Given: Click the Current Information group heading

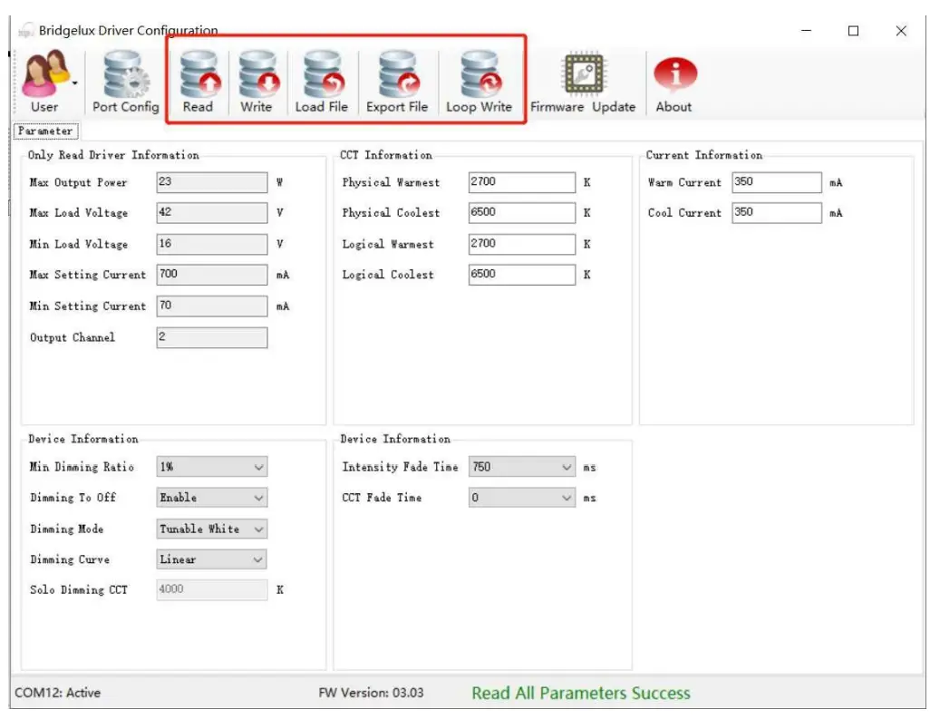Looking at the screenshot, I should click(x=704, y=155).
